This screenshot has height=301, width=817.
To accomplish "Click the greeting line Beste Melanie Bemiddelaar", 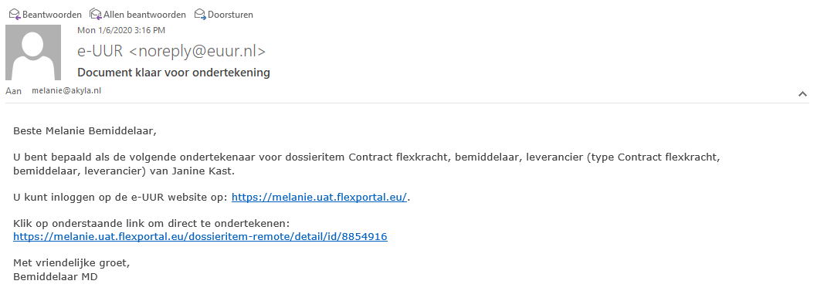I will [x=85, y=130].
